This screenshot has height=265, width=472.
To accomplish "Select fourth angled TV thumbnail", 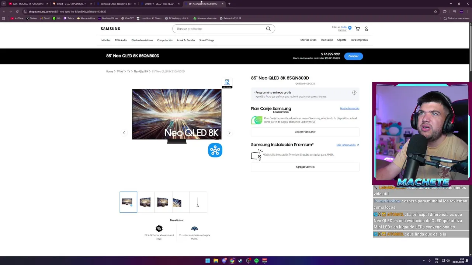I will click(x=180, y=202).
